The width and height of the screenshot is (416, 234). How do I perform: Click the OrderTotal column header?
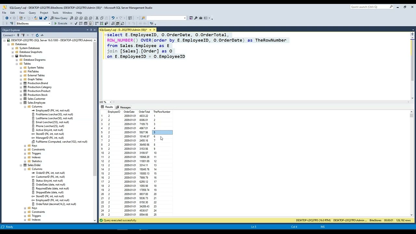click(x=144, y=112)
